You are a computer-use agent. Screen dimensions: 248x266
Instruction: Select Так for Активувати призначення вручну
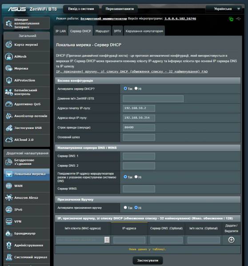tap(125, 207)
